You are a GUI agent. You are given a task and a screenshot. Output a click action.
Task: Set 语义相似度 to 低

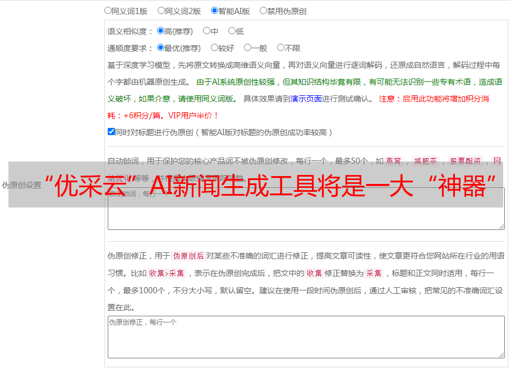[x=232, y=31]
